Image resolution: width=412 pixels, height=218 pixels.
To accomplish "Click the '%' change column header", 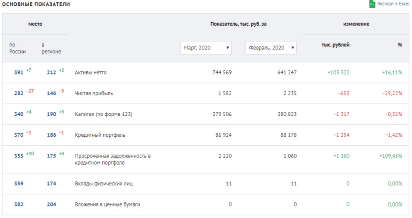I will 400,45.
